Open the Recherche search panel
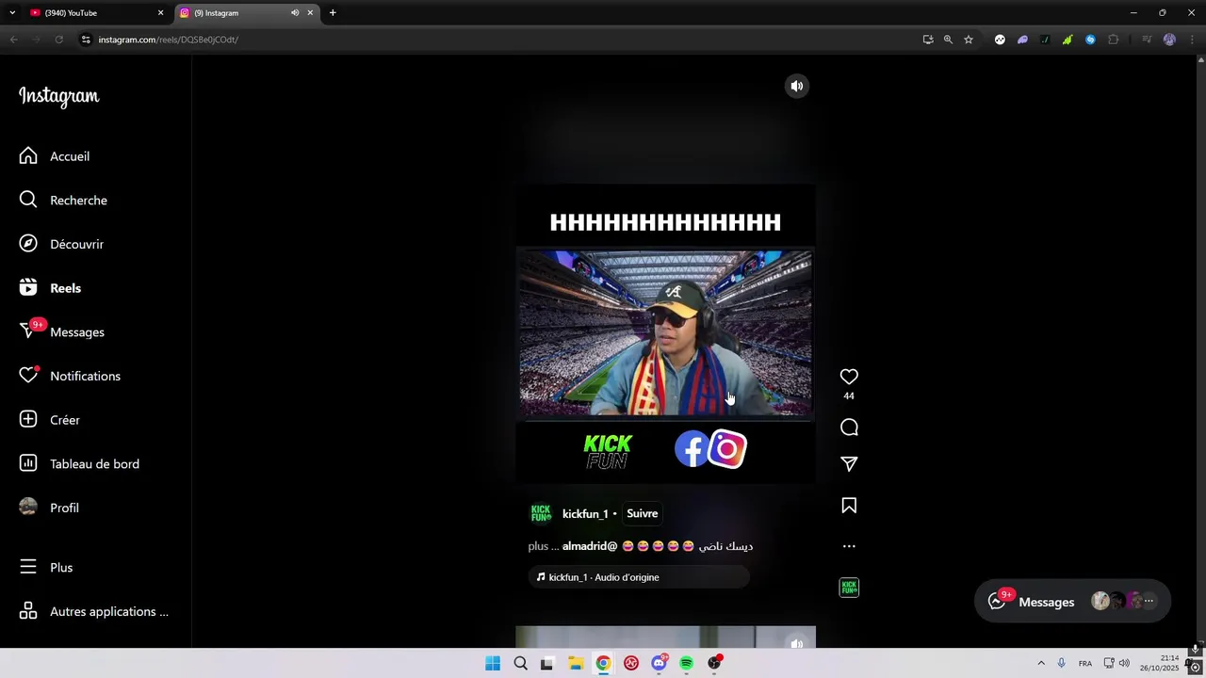The image size is (1206, 678). (63, 200)
